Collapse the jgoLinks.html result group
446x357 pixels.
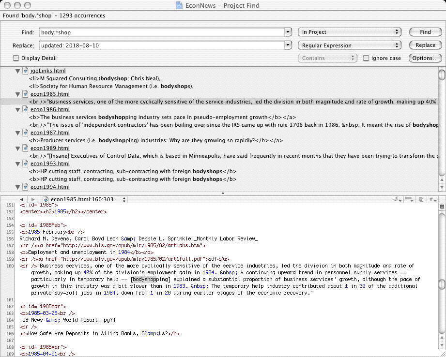(17, 71)
